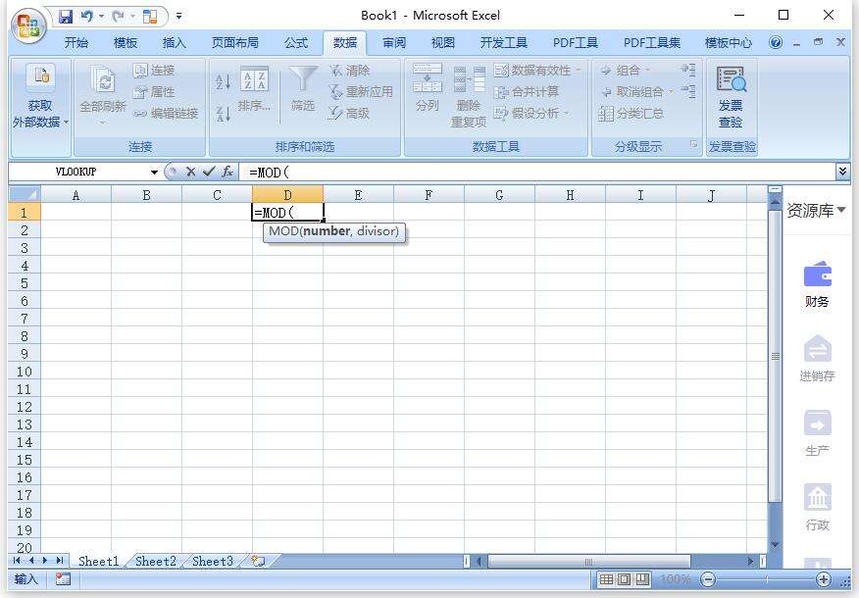Open the Outline group dialog launcher
Image resolution: width=859 pixels, height=598 pixels.
click(x=693, y=144)
